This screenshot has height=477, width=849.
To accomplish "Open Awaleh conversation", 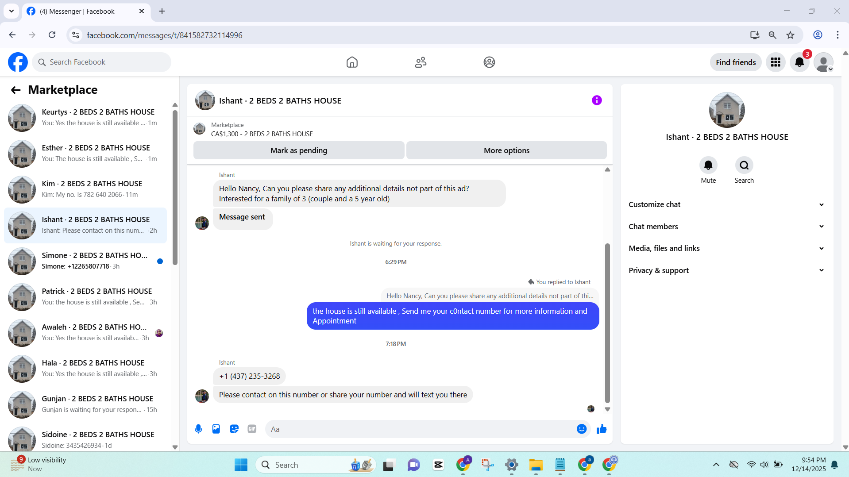I will [85, 333].
